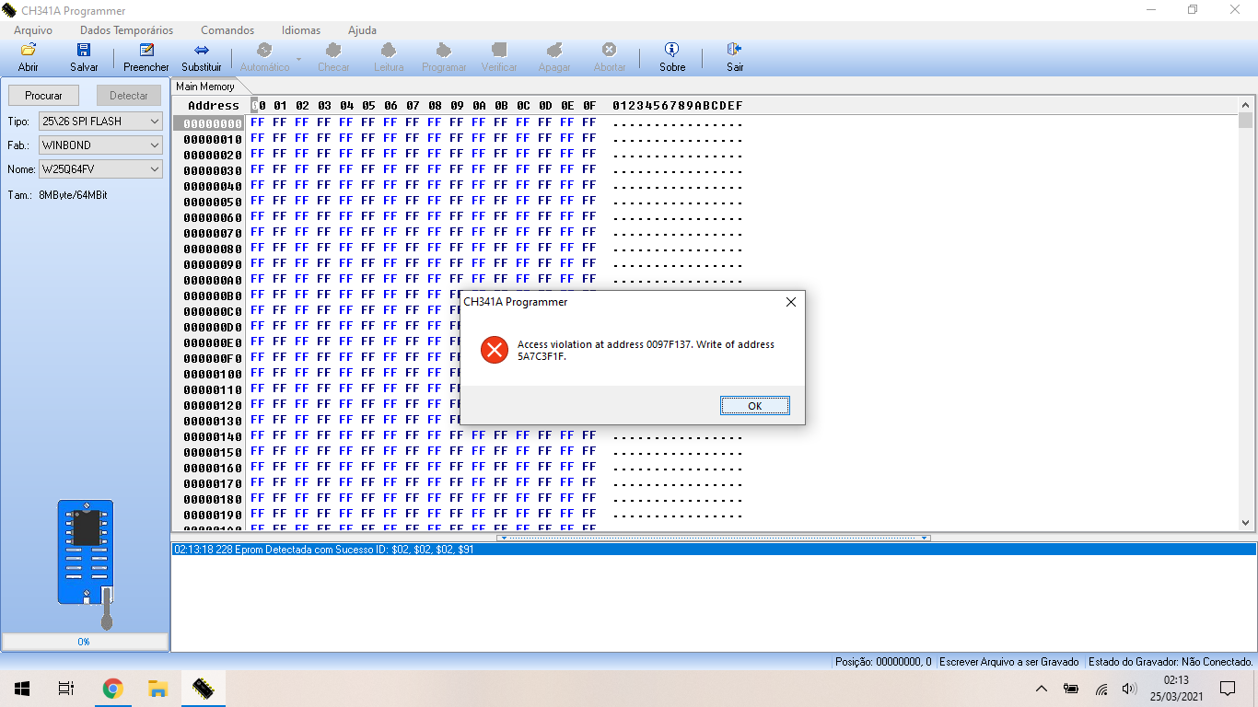
Task: Click the splitter handle above the log panel
Action: (x=714, y=538)
